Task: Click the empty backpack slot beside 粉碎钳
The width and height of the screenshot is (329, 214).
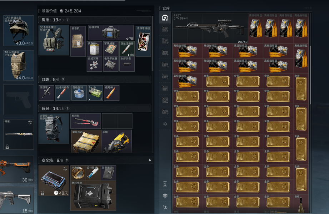Action: (117, 121)
